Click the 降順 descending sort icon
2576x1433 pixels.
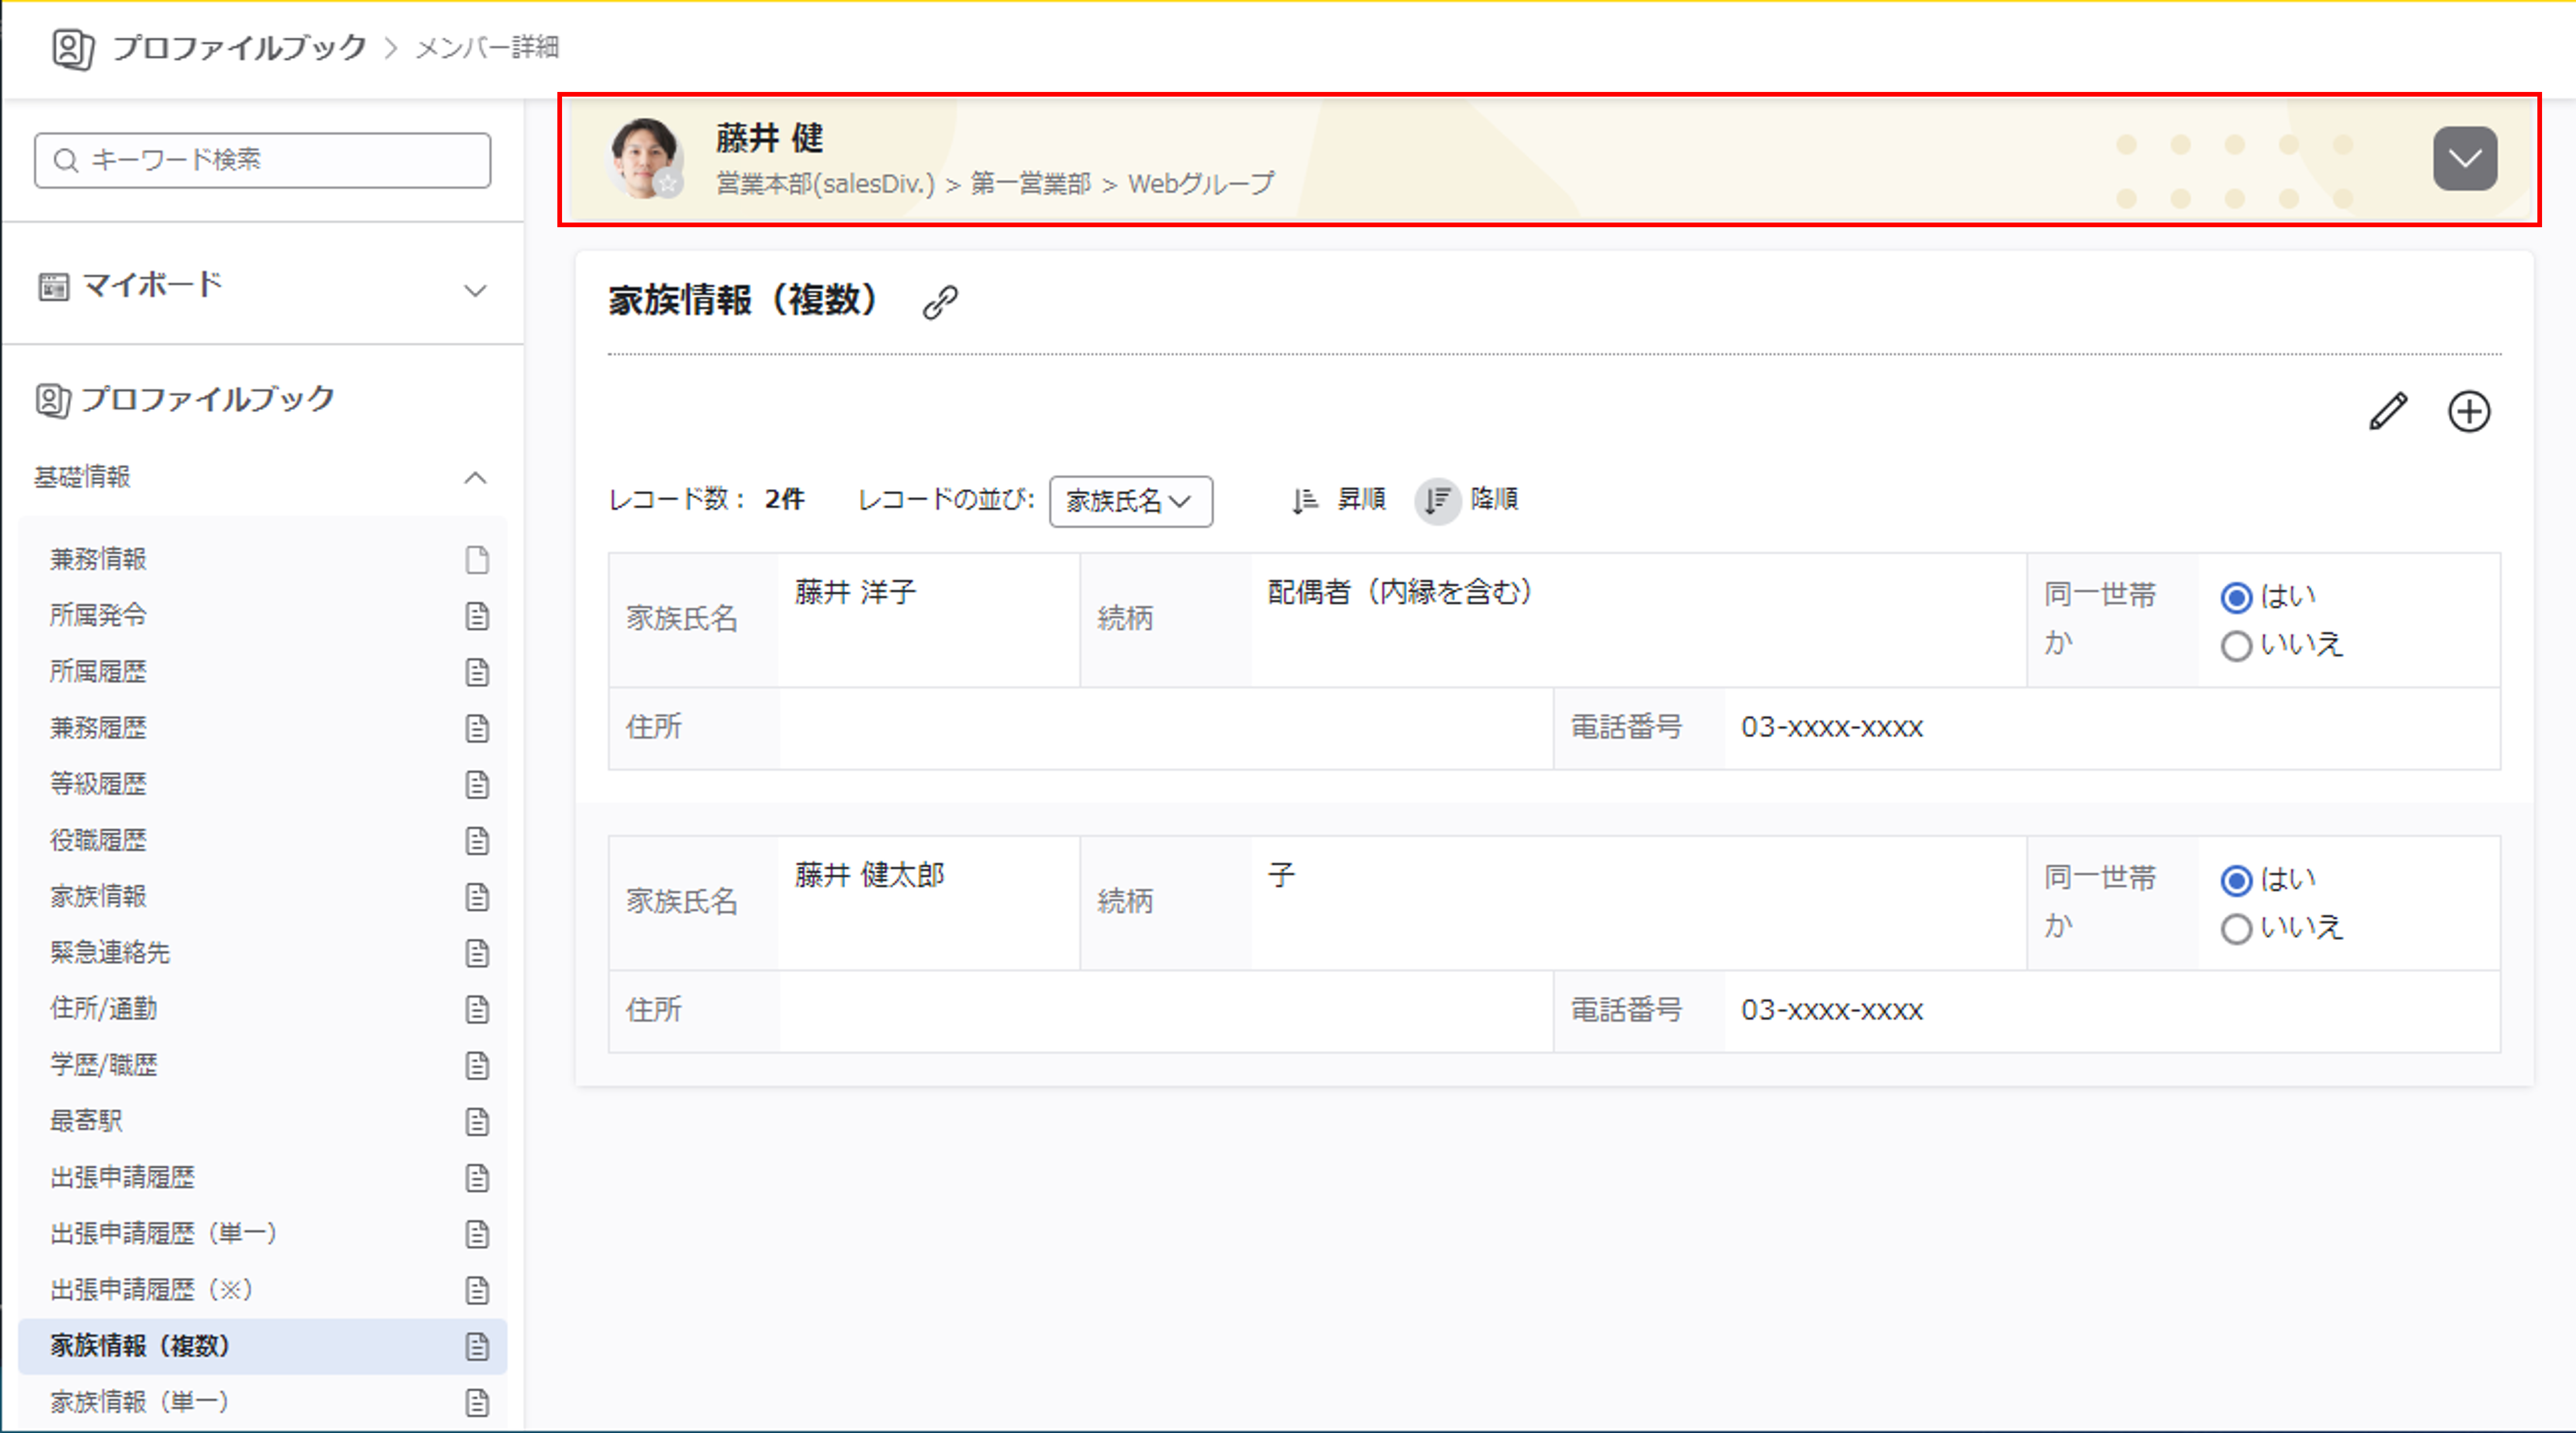pyautogui.click(x=1437, y=500)
